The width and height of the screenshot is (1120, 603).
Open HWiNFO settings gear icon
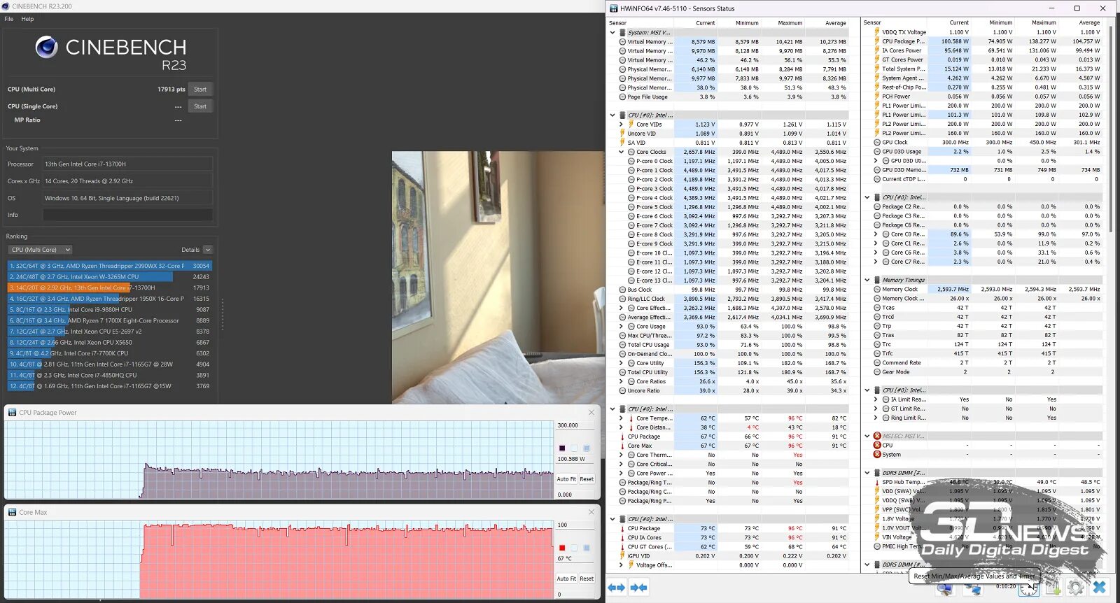coord(1076,588)
